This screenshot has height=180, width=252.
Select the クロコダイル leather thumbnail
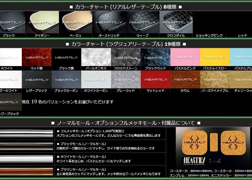(x=176, y=22)
